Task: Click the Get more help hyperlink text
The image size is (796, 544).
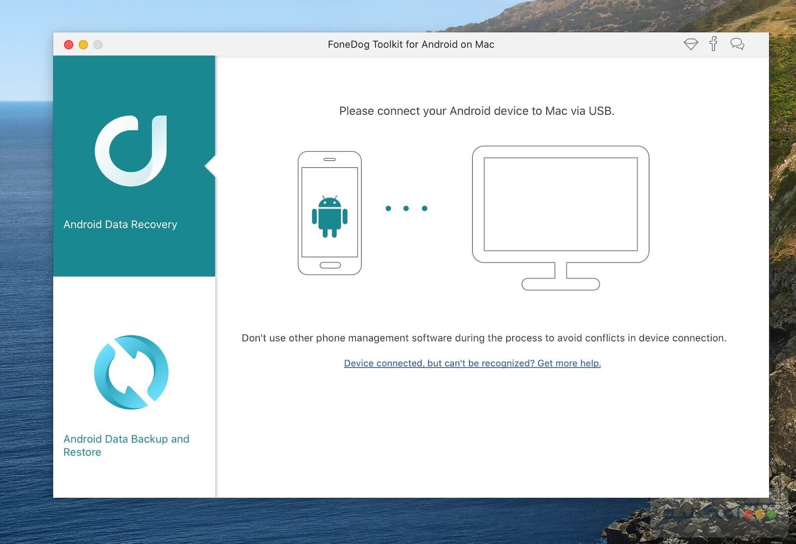Action: pos(567,363)
